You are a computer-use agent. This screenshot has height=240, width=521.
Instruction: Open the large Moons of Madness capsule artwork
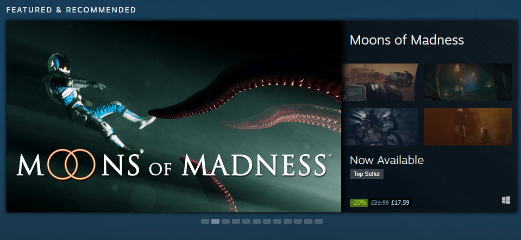tap(174, 117)
